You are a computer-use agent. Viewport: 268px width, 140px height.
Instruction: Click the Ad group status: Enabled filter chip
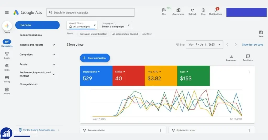pos(125,34)
